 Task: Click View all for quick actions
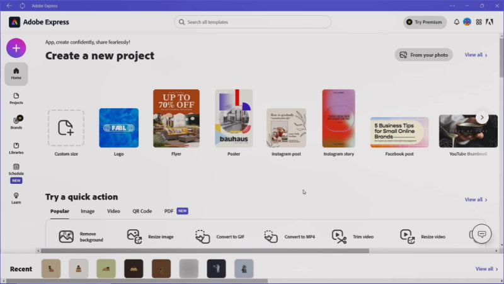click(476, 200)
